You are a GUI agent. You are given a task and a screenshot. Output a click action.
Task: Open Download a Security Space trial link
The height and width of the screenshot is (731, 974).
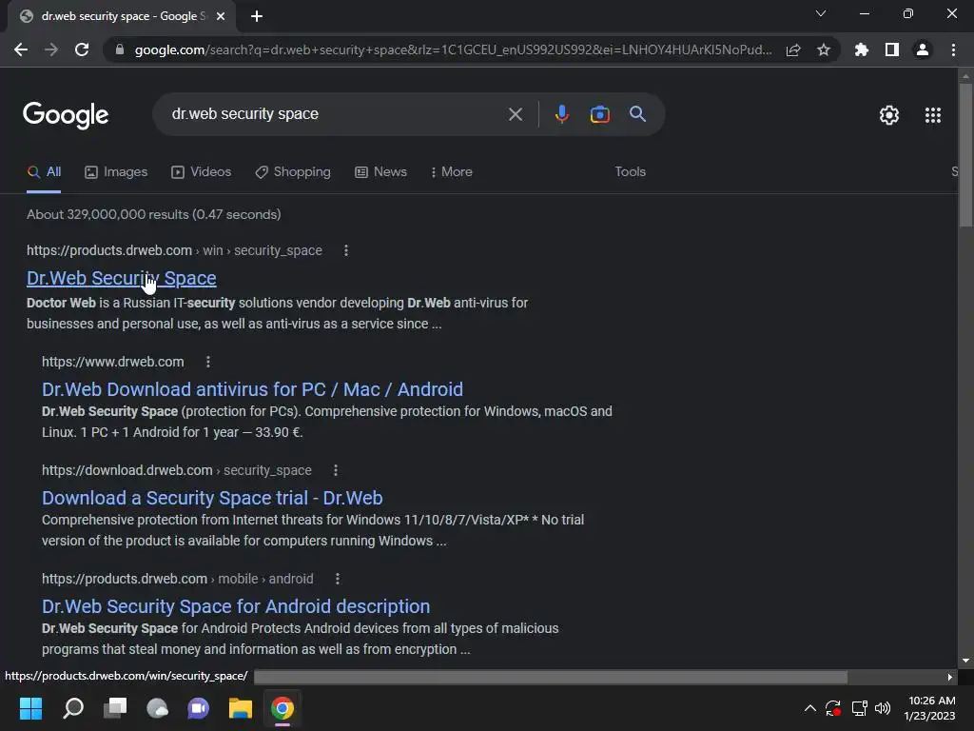pos(212,498)
